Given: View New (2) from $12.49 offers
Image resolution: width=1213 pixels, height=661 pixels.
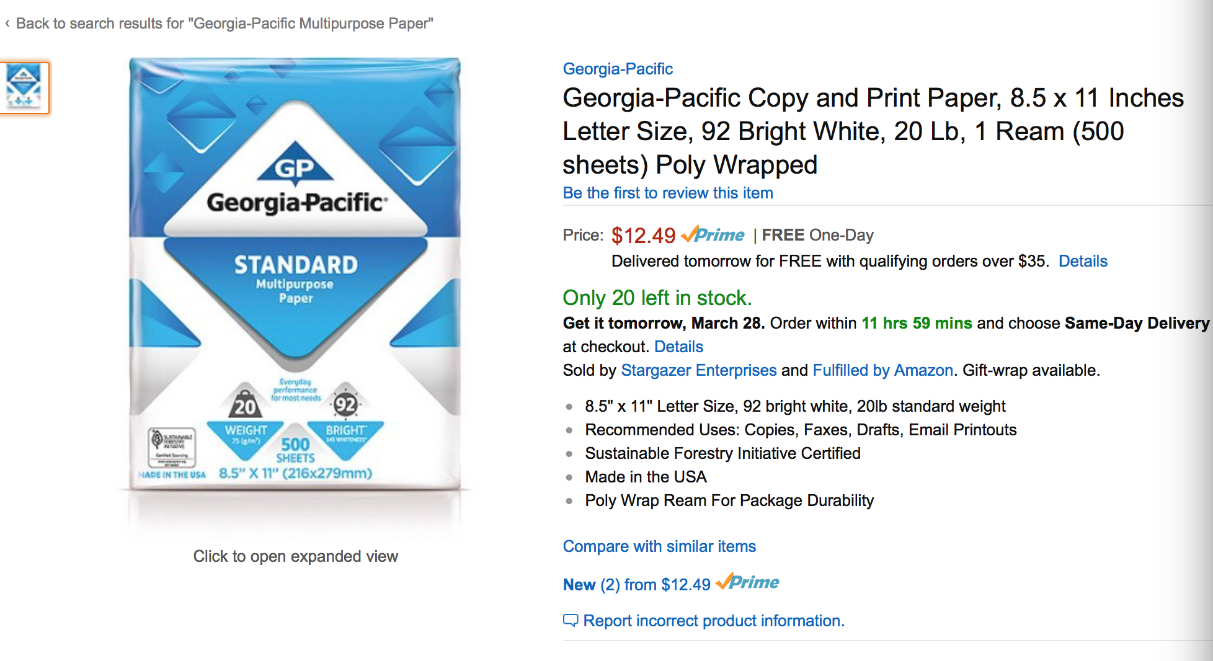Looking at the screenshot, I should point(637,585).
